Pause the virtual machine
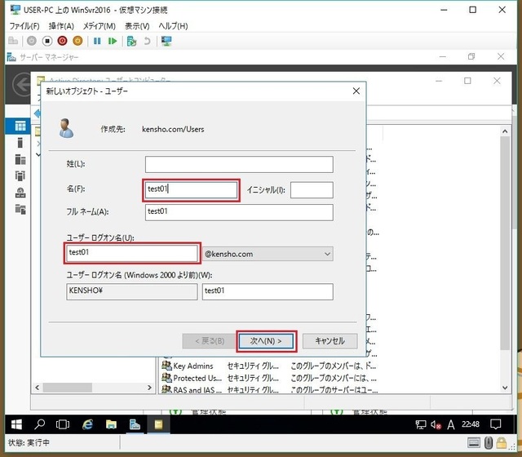This screenshot has width=522, height=457. (97, 40)
